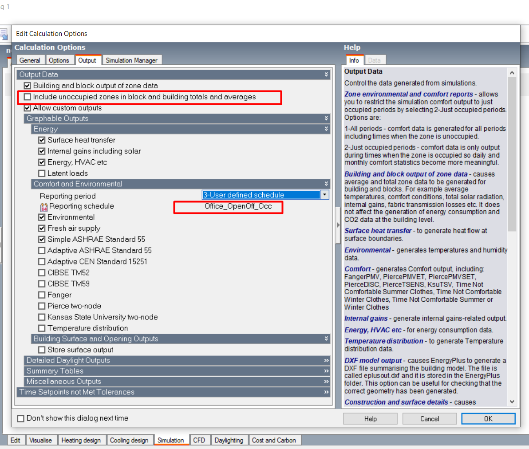
Task: Select the Office_OpenOff_Occ reporting schedule field
Action: pos(238,206)
